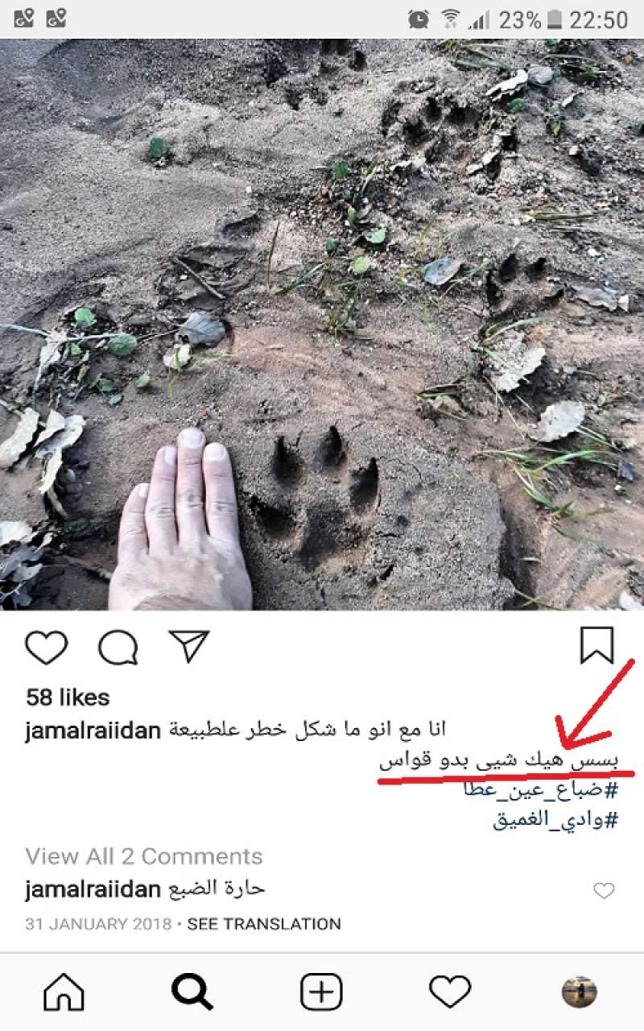Tap the alarm clock status icon

pyautogui.click(x=419, y=19)
